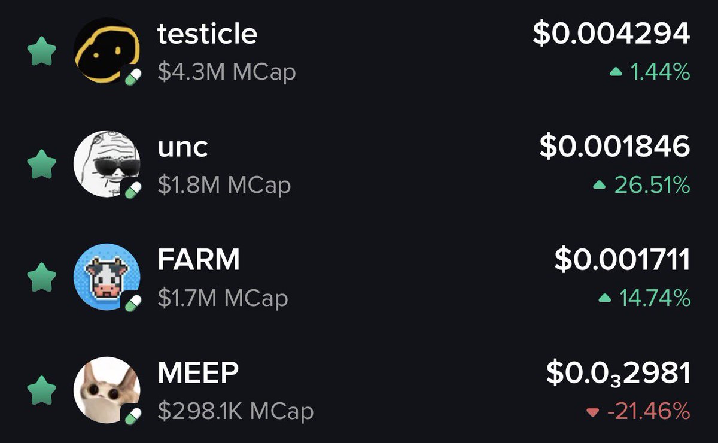This screenshot has width=718, height=443.
Task: Select the unc token name
Action: tap(183, 148)
